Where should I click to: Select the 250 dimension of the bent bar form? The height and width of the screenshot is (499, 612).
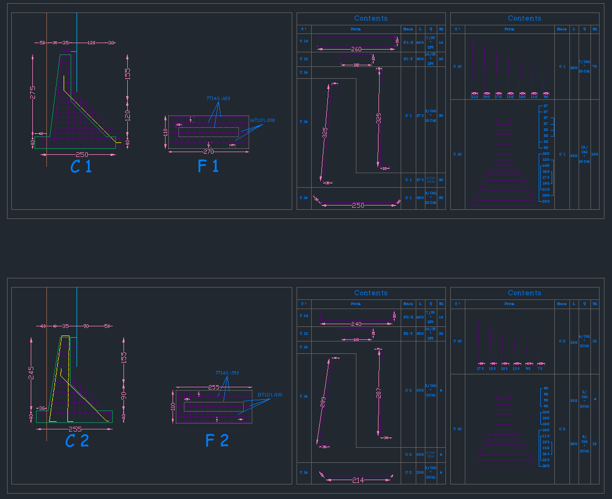358,206
